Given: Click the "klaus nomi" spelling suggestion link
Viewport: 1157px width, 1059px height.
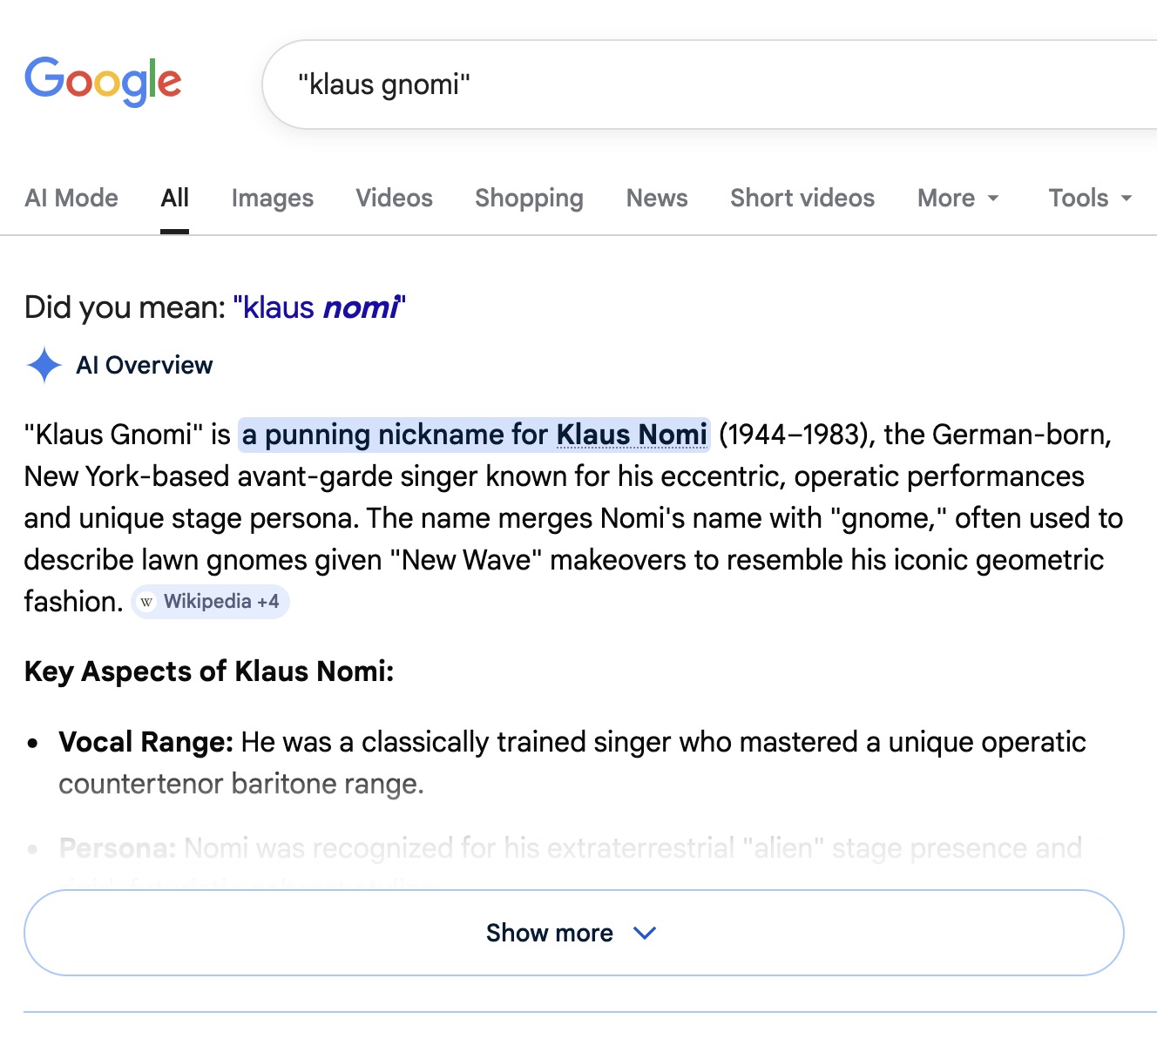Looking at the screenshot, I should point(319,307).
